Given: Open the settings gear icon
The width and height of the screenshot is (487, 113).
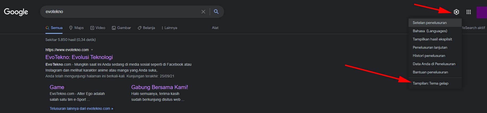Looking at the screenshot, I should coord(456,12).
